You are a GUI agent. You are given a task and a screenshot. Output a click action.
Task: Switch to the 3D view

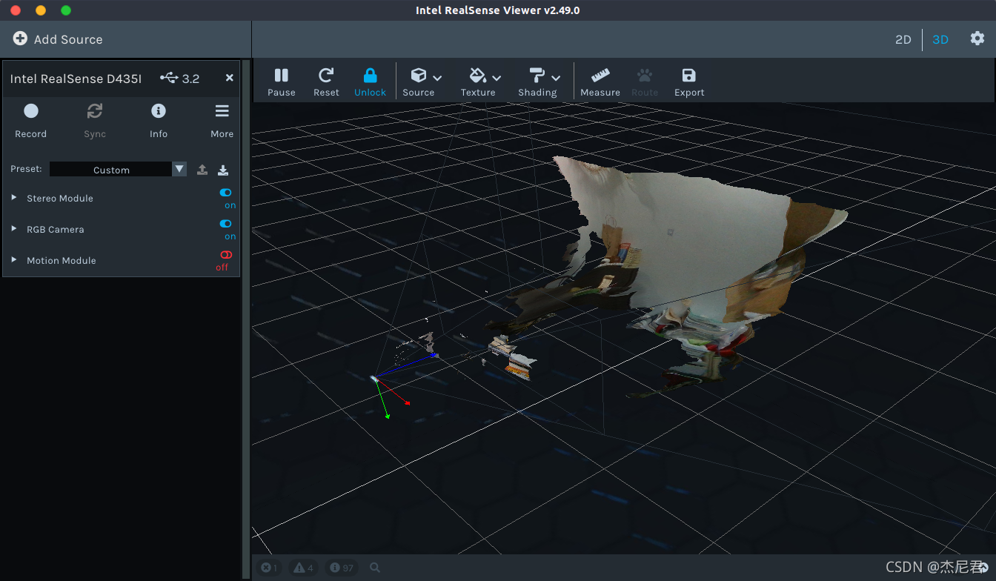pyautogui.click(x=940, y=39)
